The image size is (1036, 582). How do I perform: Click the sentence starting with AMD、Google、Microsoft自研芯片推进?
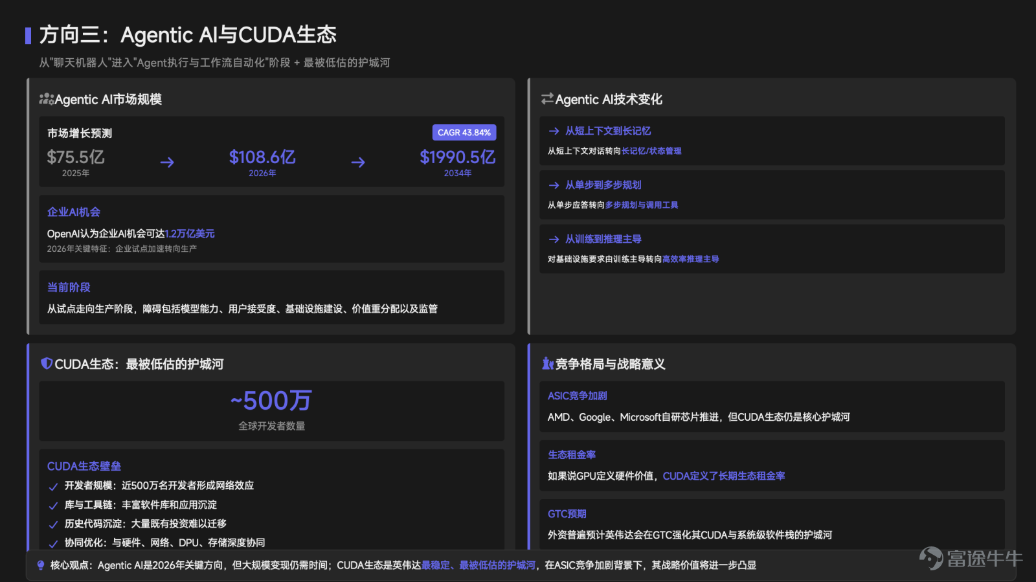pos(699,417)
